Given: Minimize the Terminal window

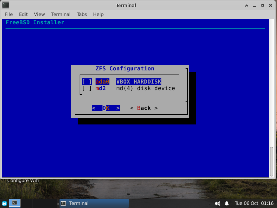Looking at the screenshot, I should [254, 6].
